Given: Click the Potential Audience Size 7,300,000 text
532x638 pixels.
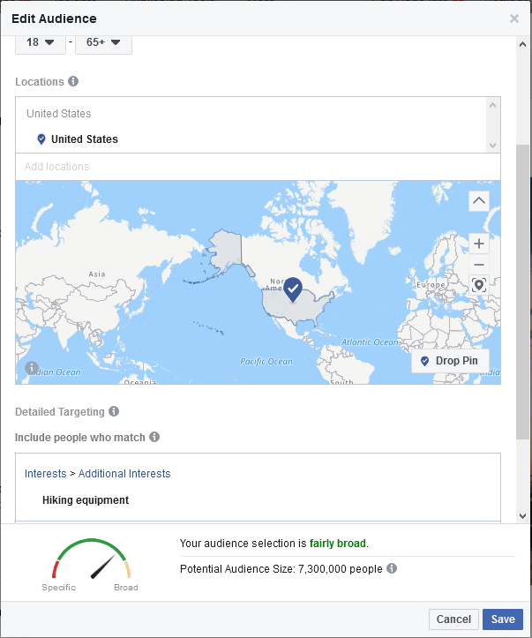Looking at the screenshot, I should click(281, 569).
